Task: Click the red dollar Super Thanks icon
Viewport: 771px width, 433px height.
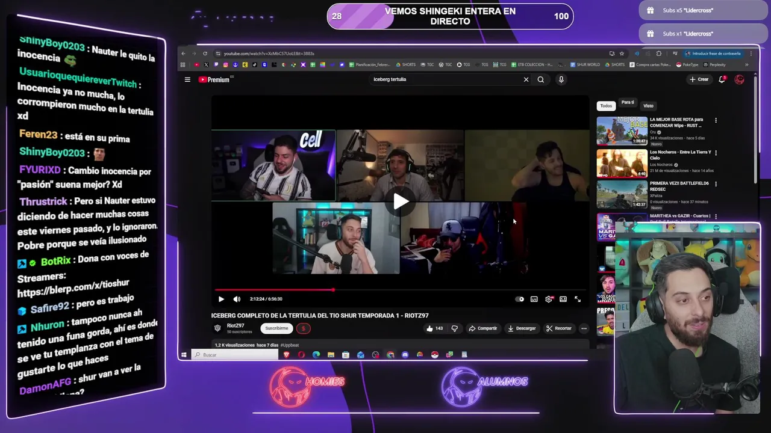Action: (x=304, y=328)
